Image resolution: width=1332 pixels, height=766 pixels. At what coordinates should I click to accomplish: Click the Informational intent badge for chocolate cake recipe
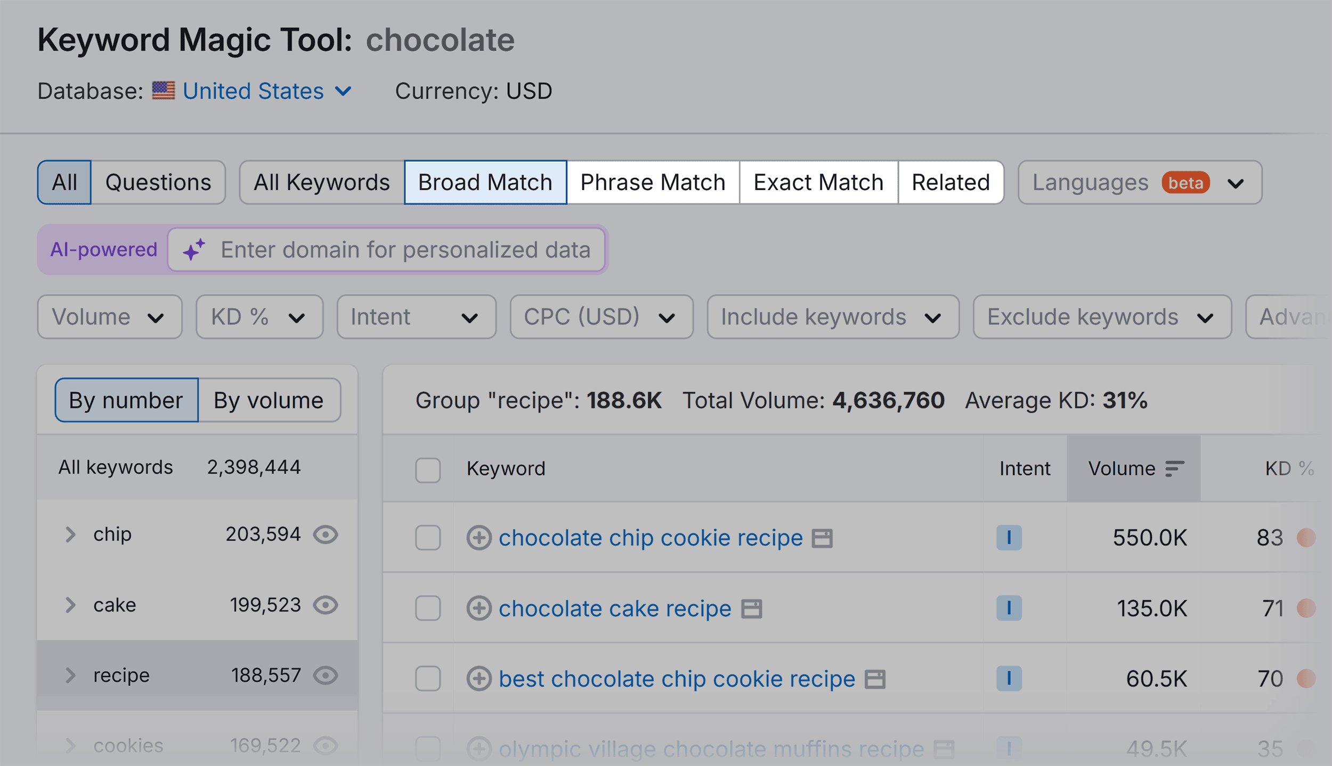click(x=1009, y=608)
